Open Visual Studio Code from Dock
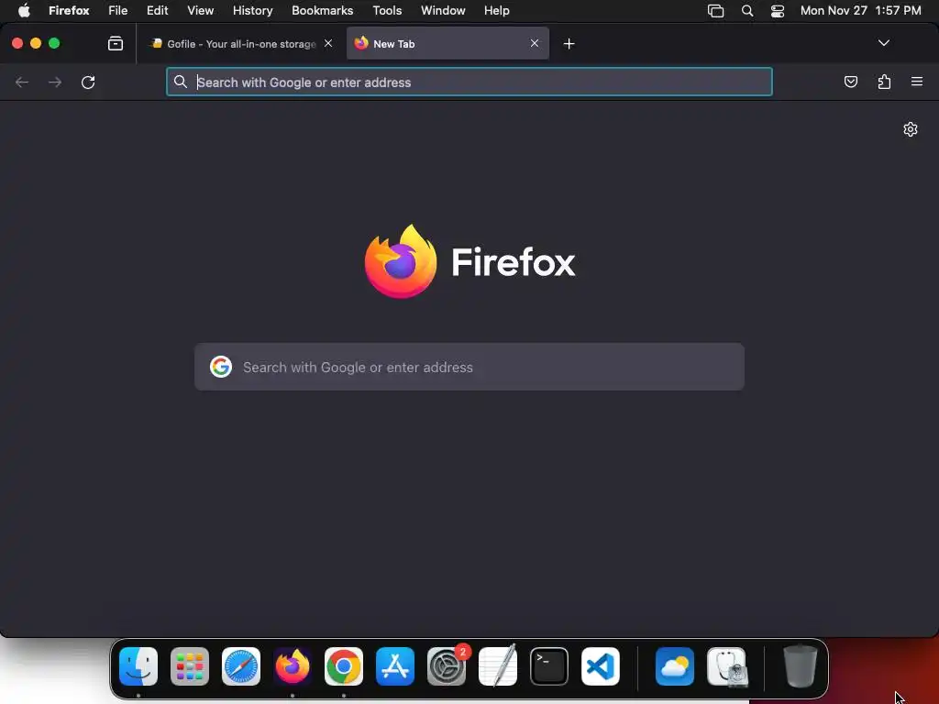The image size is (939, 704). point(601,666)
